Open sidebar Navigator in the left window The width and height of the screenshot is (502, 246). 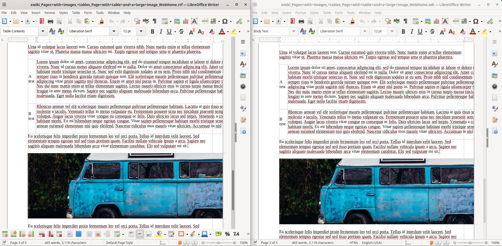[x=243, y=86]
